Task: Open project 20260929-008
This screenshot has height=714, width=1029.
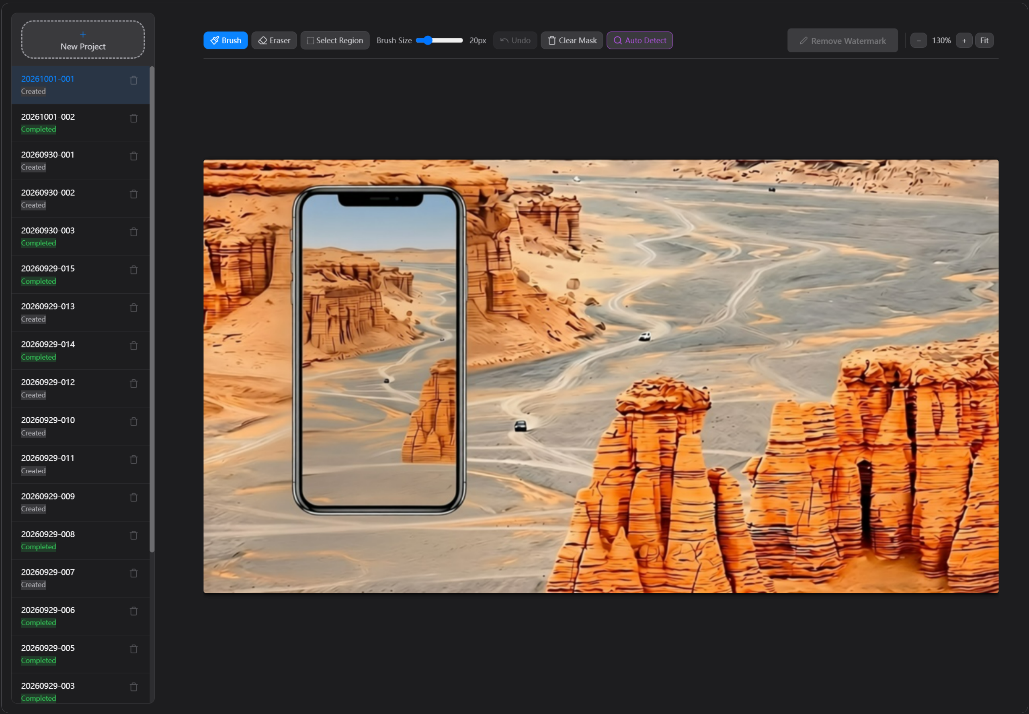Action: [80, 540]
